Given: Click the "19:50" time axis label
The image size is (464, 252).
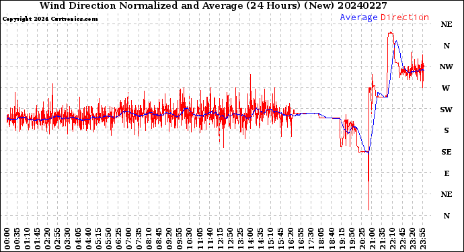Looking at the screenshot, I should (352, 239).
